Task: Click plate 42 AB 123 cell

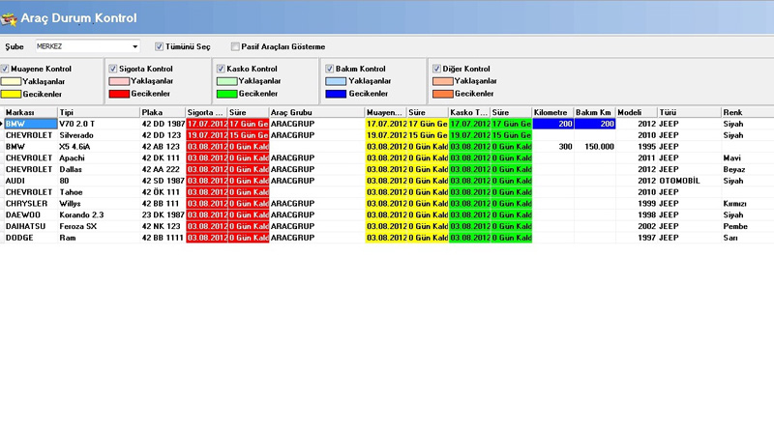Action: [163, 147]
